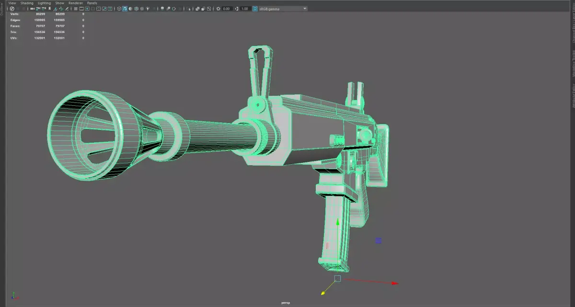Toggle the viewport grid icon
Screen dimensions: 575x307
tap(76, 9)
